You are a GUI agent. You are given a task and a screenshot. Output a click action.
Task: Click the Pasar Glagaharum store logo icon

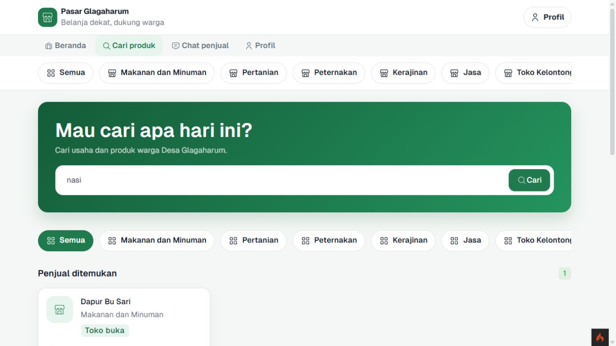pyautogui.click(x=47, y=17)
